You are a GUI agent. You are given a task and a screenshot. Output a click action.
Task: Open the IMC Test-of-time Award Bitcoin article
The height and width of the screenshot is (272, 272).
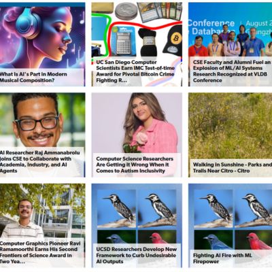click(x=135, y=71)
